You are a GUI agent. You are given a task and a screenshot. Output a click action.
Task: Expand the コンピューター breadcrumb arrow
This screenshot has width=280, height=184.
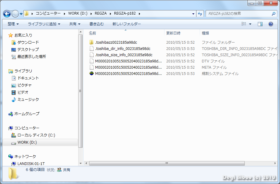[65, 14]
